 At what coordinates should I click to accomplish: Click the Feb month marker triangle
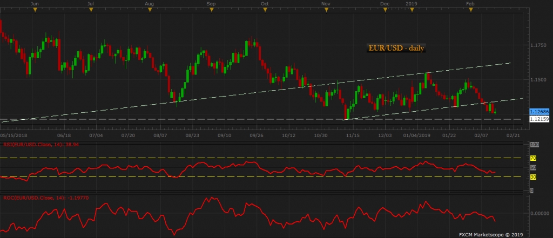470,10
